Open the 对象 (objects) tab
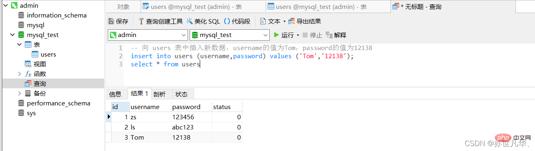 [123, 7]
